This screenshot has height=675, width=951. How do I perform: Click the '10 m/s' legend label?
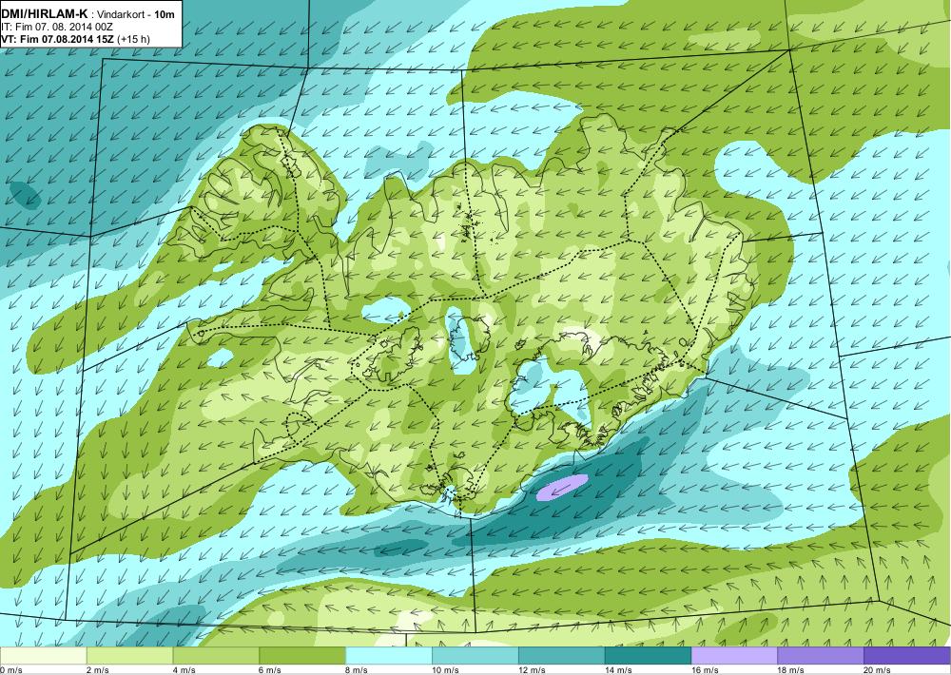pyautogui.click(x=446, y=669)
